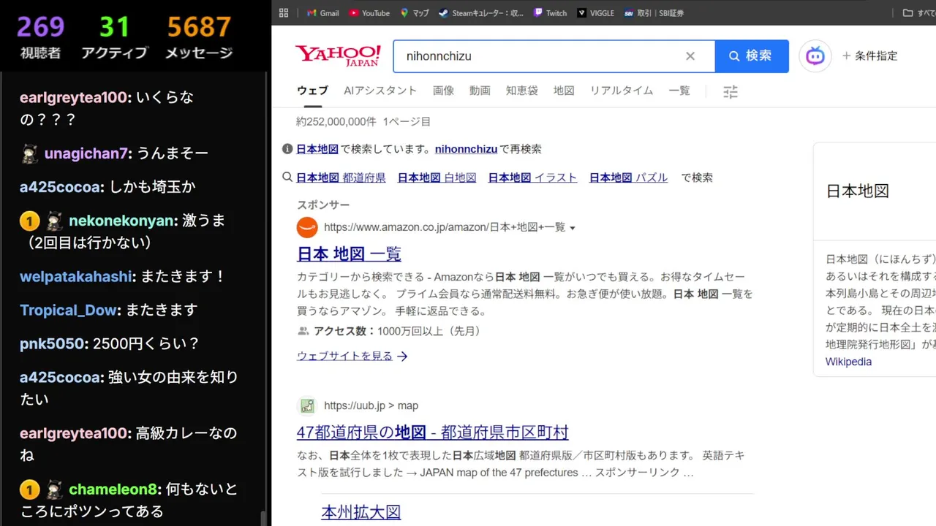The width and height of the screenshot is (936, 526).
Task: Click username unagichan7 in chat
Action: pos(86,153)
